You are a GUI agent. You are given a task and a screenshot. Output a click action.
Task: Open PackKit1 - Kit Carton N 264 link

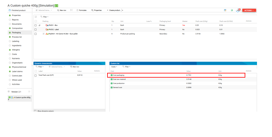pos(63,34)
